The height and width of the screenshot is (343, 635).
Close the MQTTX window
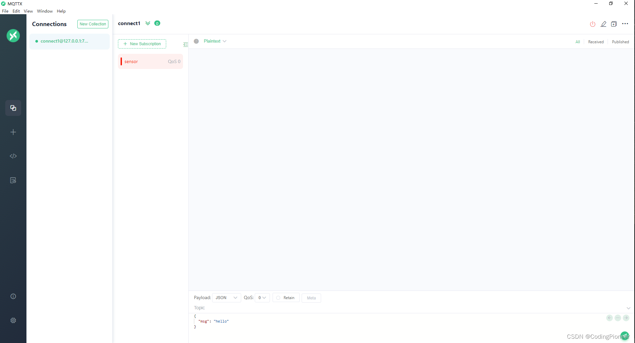pyautogui.click(x=626, y=4)
